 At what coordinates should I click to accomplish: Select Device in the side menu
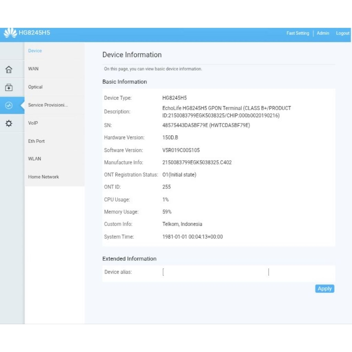[35, 51]
